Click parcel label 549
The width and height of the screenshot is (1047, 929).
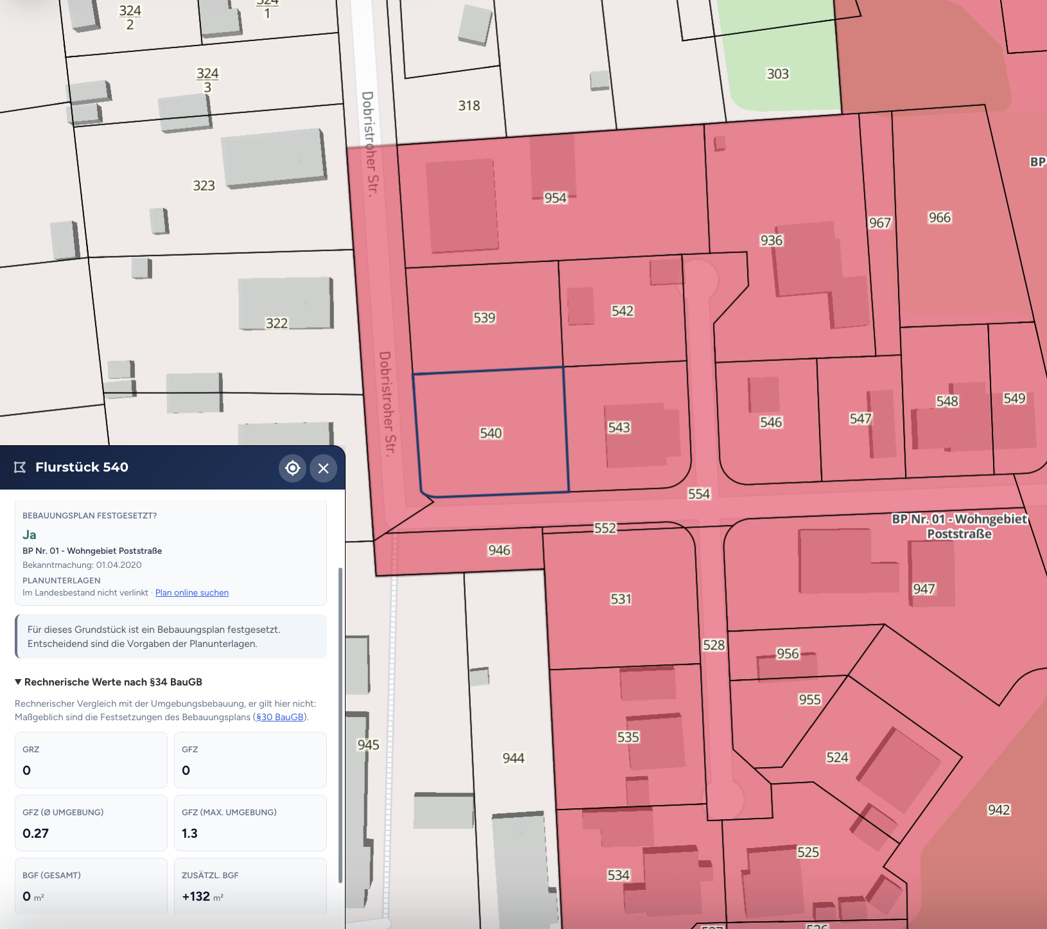1015,398
